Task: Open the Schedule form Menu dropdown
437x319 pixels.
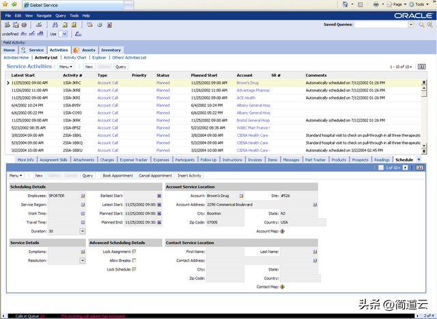Action: (16, 175)
